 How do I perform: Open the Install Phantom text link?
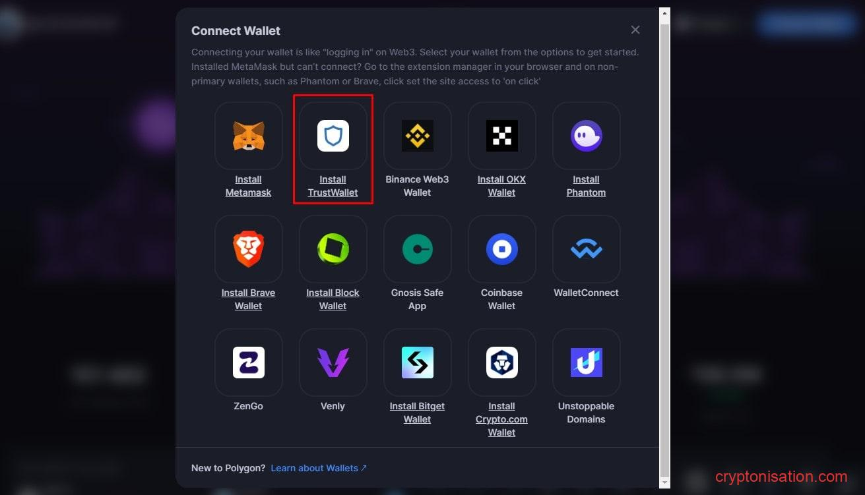pos(586,186)
